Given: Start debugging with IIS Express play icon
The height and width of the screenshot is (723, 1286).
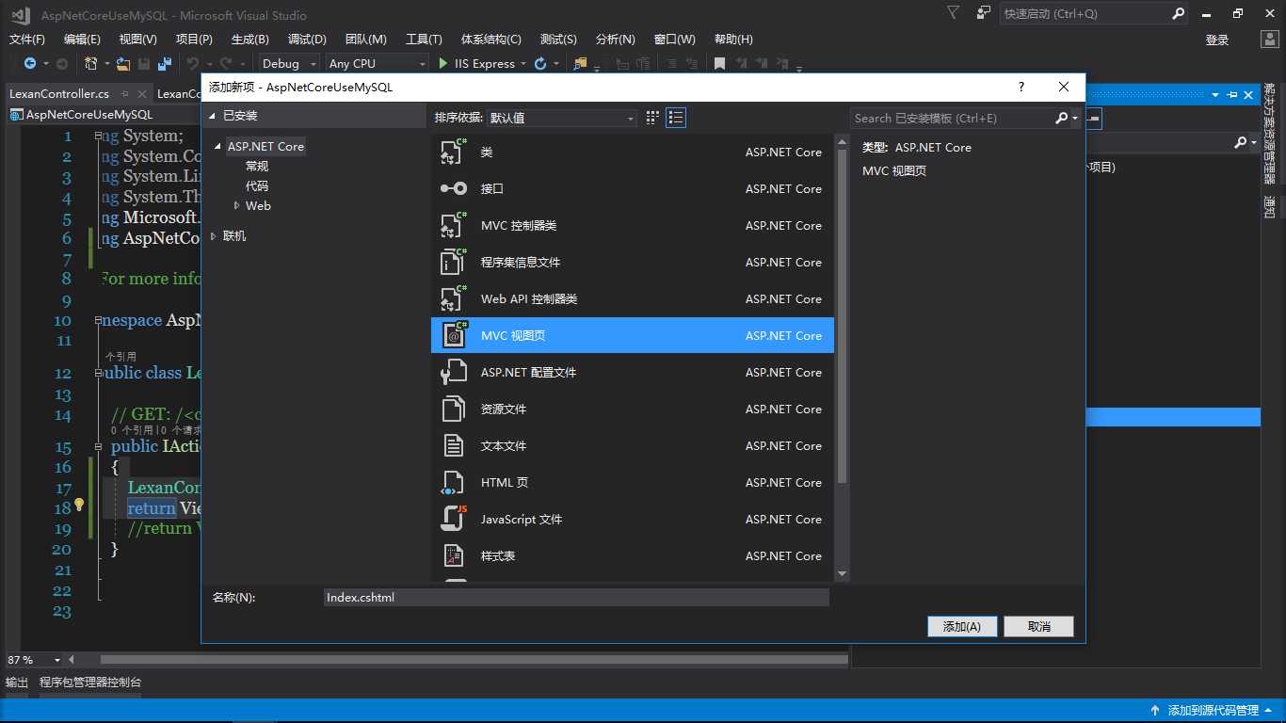Looking at the screenshot, I should (x=443, y=63).
